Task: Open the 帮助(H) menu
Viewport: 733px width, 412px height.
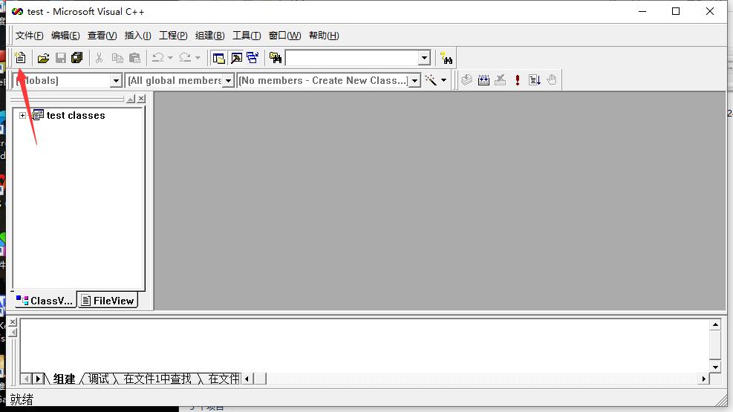Action: click(x=324, y=36)
